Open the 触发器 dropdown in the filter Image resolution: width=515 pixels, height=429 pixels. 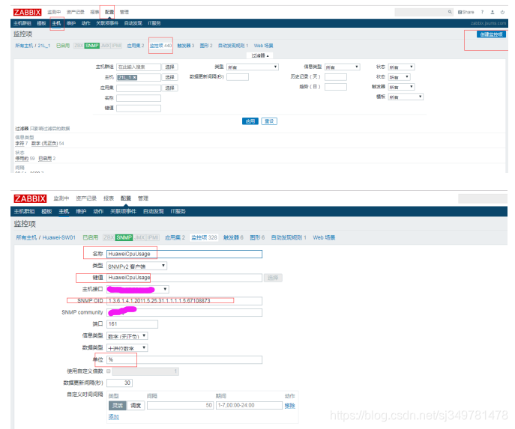[x=401, y=87]
